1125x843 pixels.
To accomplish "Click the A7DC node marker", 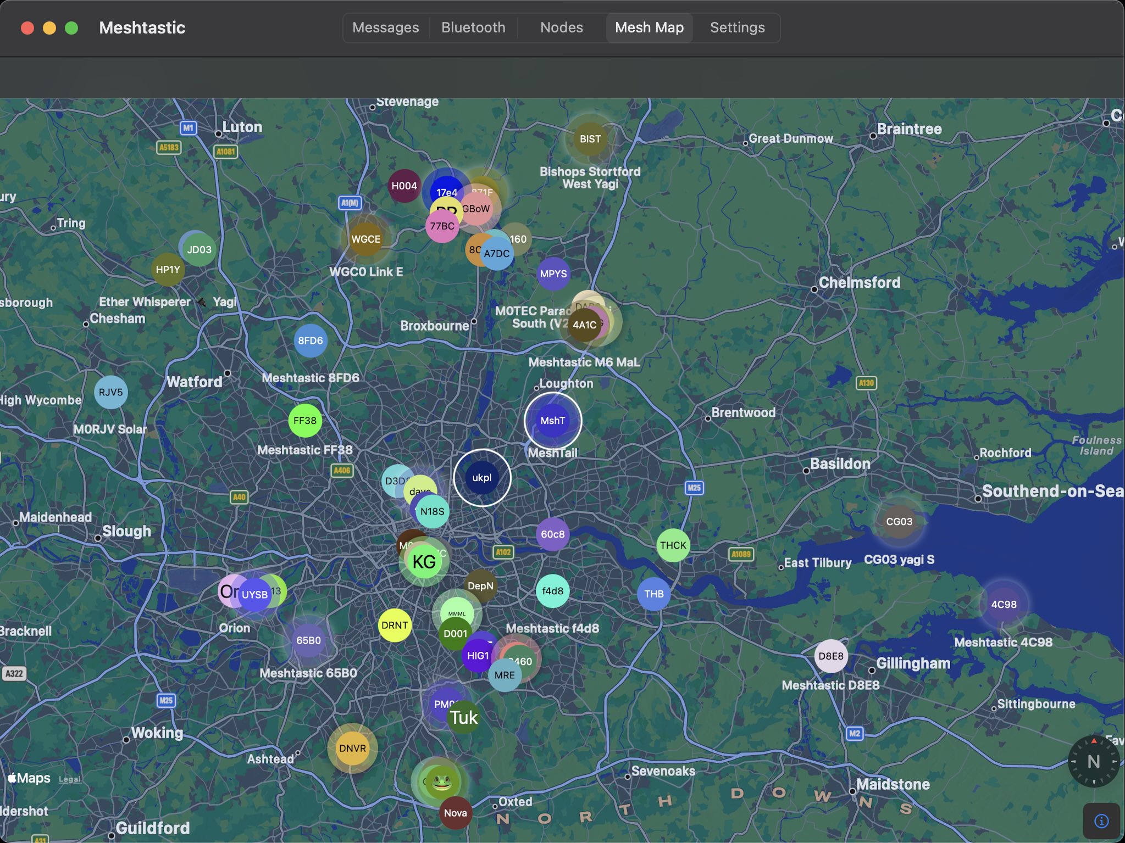I will tap(497, 254).
